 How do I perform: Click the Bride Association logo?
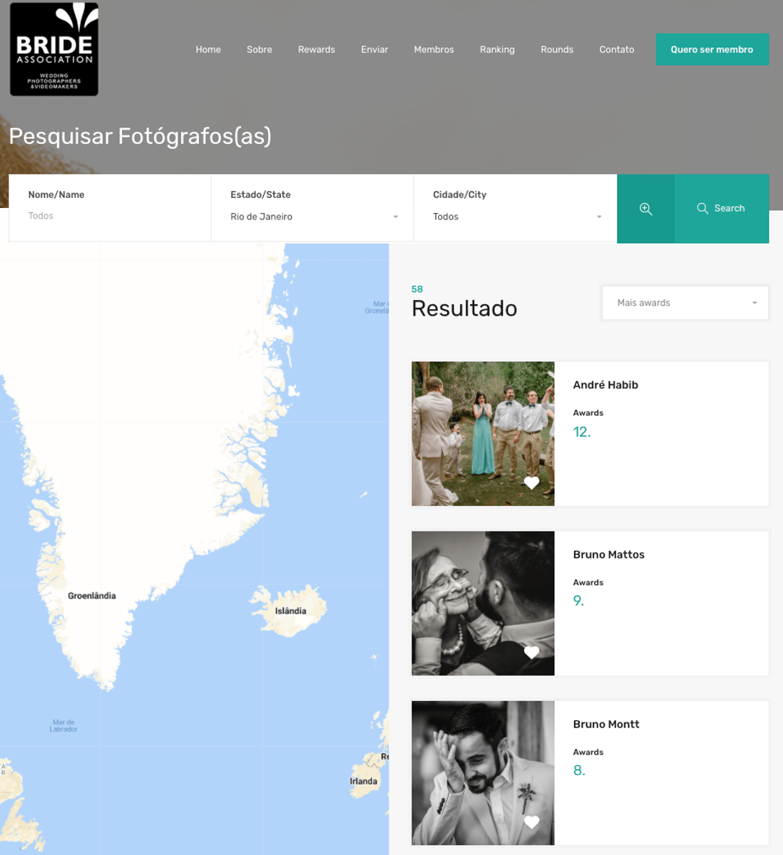54,49
